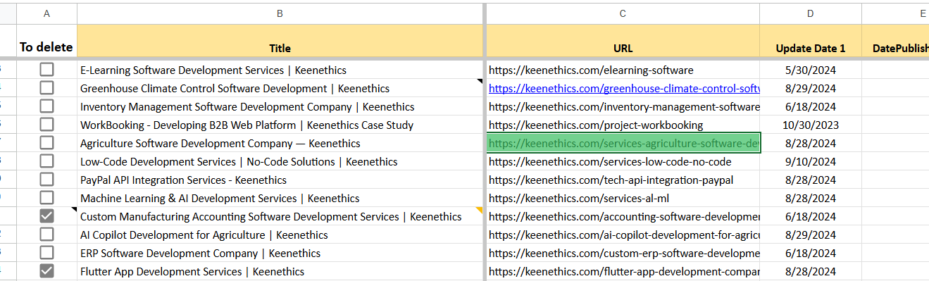
Task: Tick the checkbox for PayPal API Integration
Action: tap(46, 180)
